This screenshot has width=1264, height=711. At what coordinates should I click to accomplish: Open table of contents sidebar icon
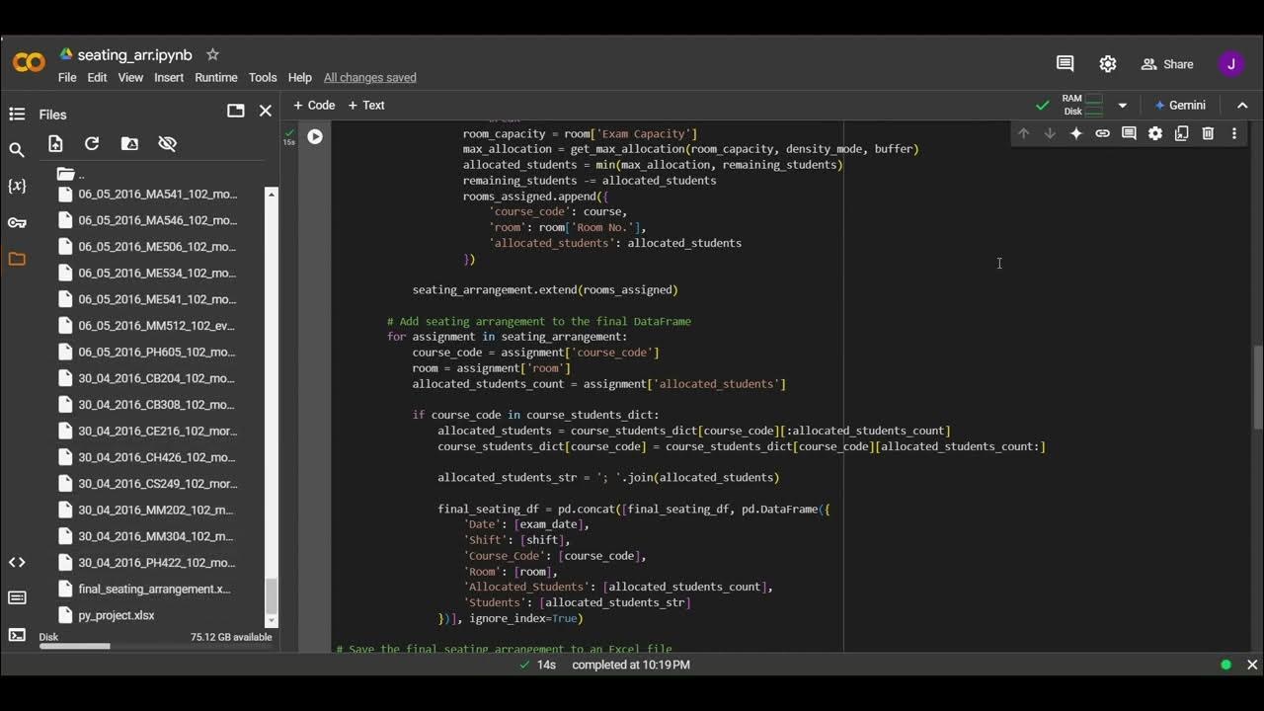17,114
